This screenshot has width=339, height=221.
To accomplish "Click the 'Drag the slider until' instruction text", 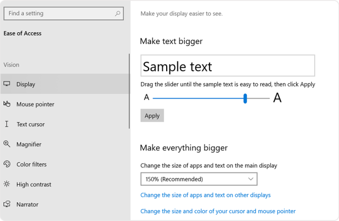I will point(228,84).
